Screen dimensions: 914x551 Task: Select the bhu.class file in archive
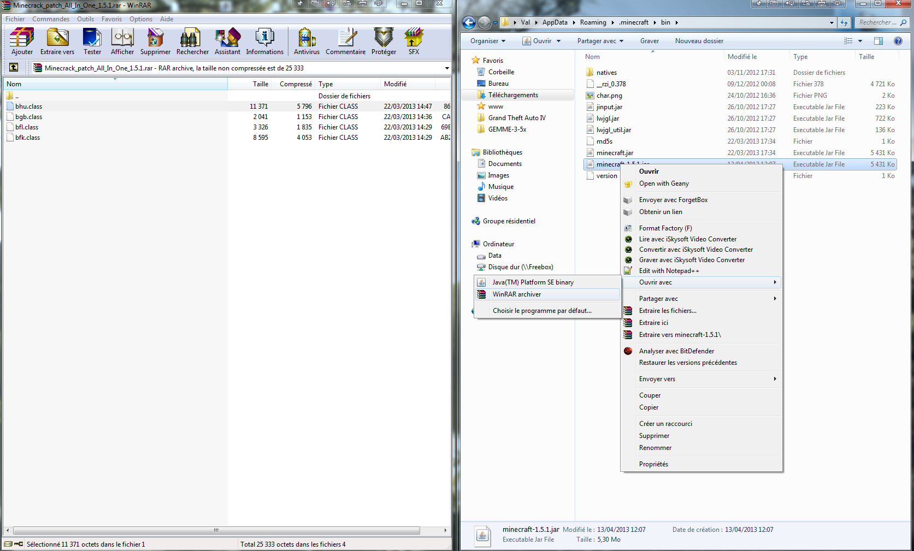pyautogui.click(x=28, y=106)
